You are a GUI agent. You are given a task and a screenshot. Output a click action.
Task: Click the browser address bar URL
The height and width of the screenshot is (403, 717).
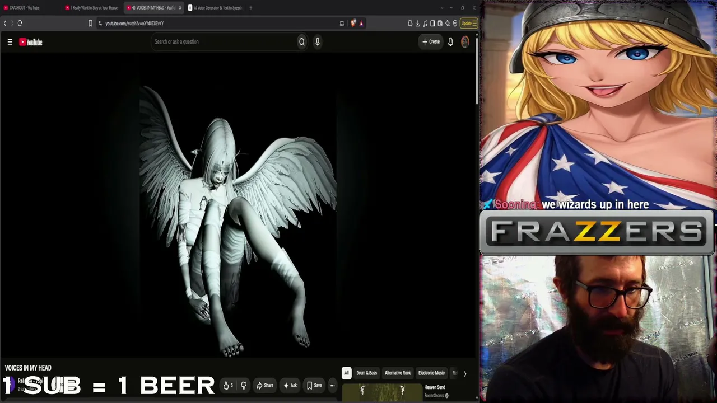[x=134, y=24]
